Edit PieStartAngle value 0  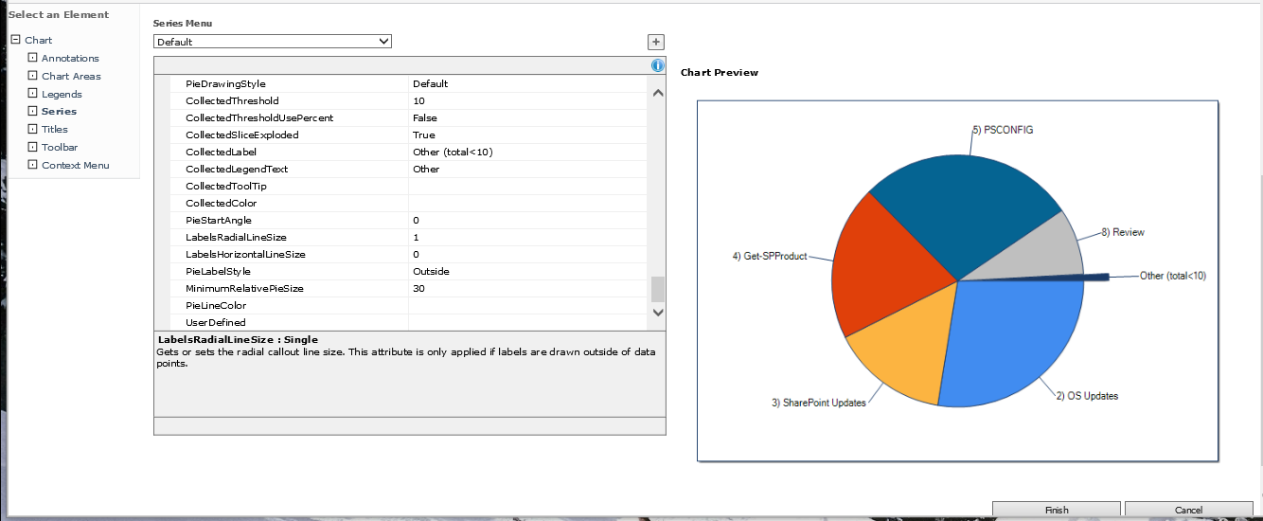point(527,220)
